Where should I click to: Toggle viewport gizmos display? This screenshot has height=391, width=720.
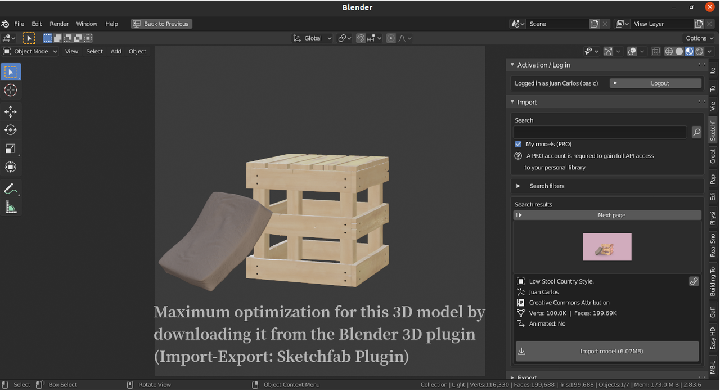pos(608,51)
